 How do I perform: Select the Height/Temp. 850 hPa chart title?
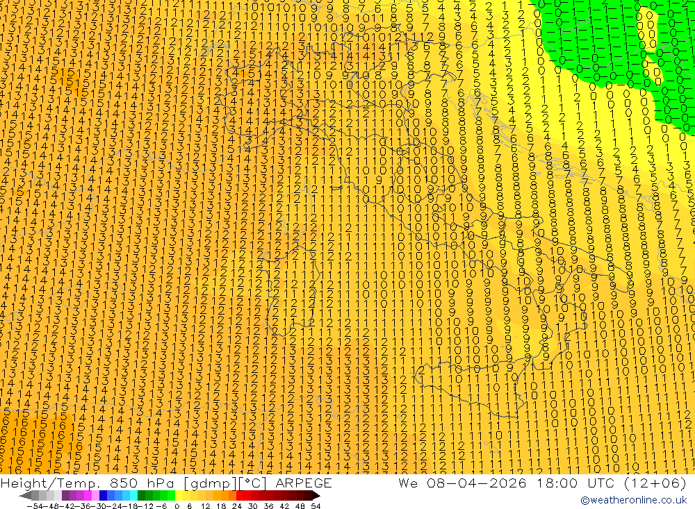(88, 483)
